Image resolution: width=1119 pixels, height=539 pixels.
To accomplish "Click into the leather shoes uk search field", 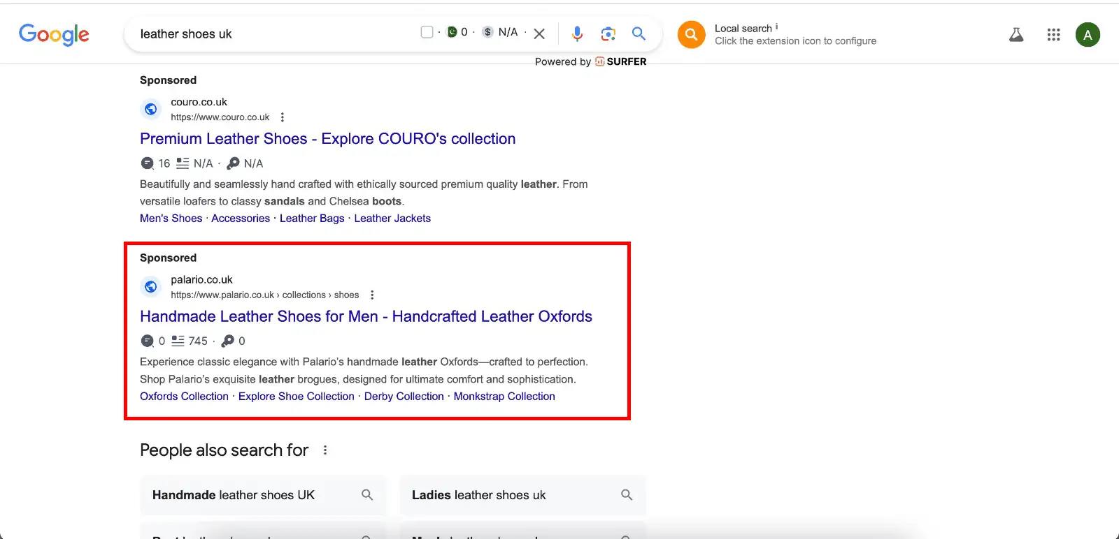I will tap(273, 34).
